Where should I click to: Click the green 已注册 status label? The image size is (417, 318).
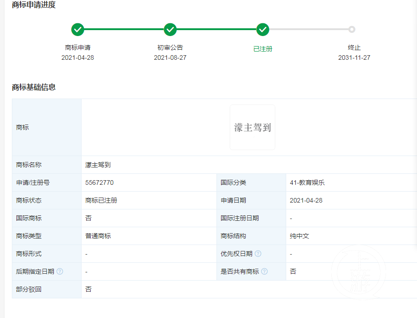263,49
